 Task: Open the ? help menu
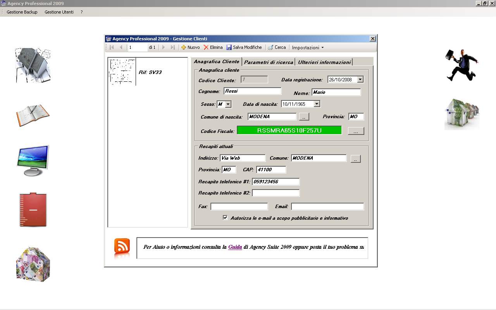82,12
